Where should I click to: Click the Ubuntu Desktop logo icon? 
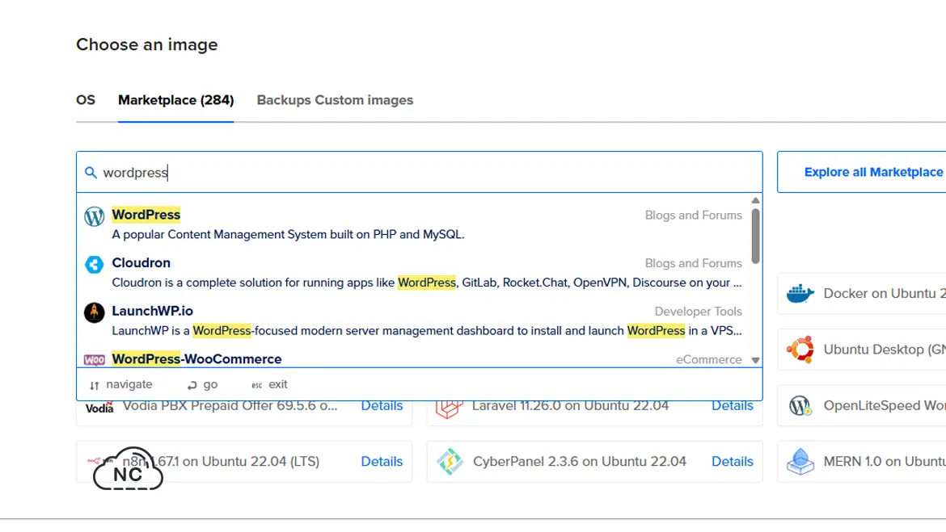click(800, 350)
